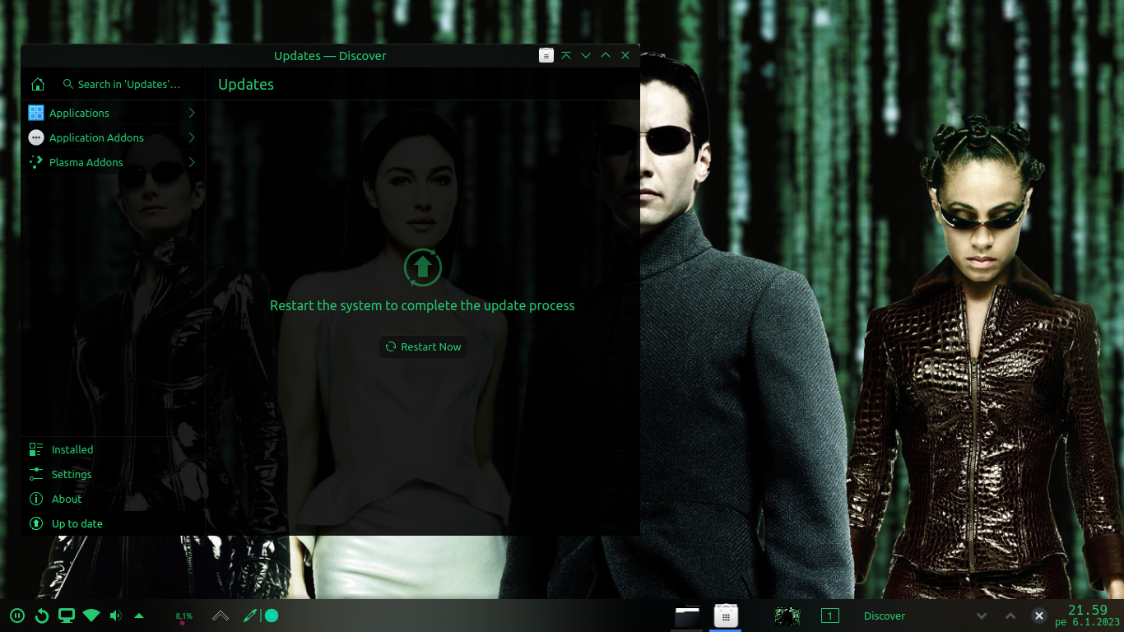This screenshot has width=1124, height=632.
Task: Open the Up to date page
Action: (x=113, y=523)
